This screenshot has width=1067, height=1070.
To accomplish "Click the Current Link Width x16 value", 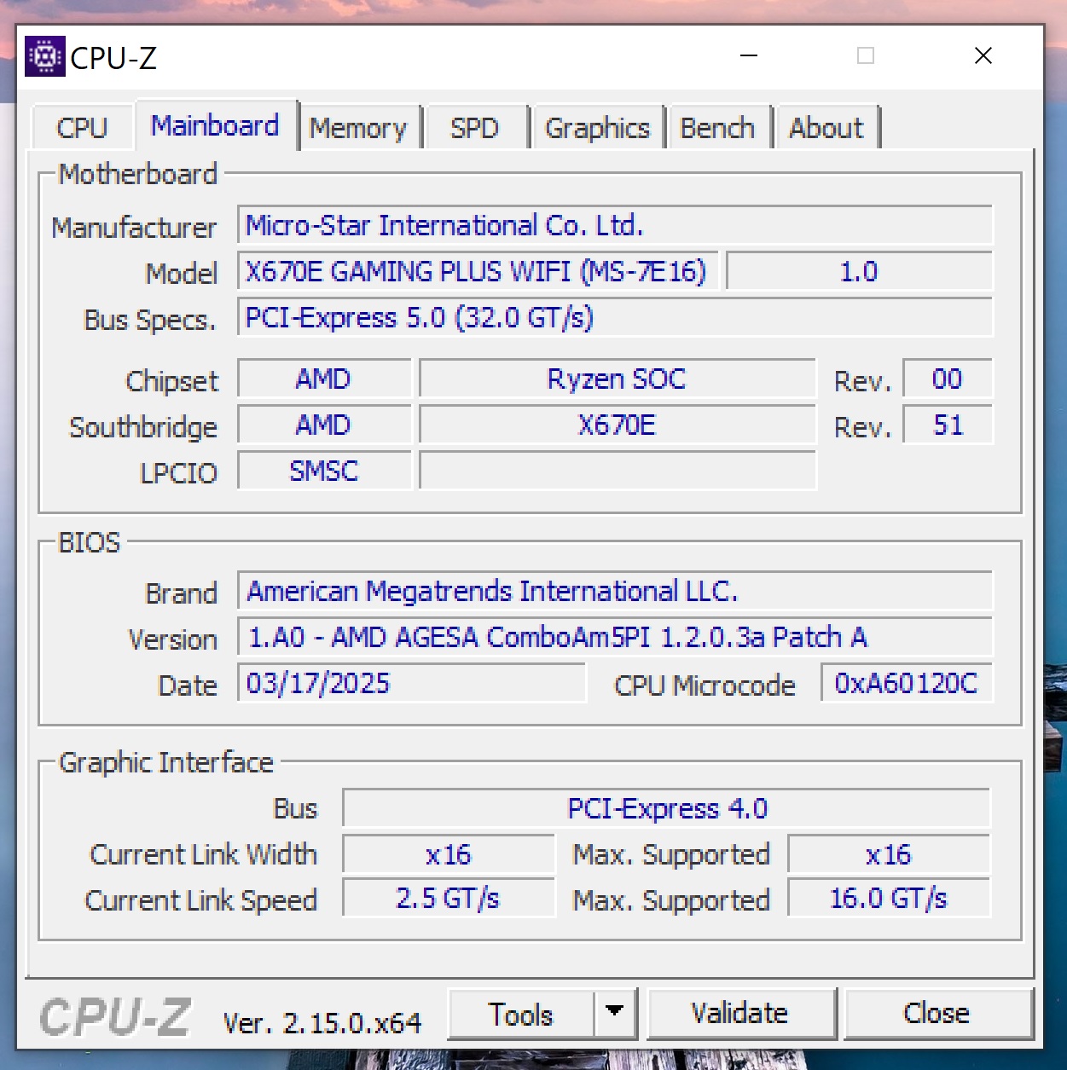I will 449,854.
